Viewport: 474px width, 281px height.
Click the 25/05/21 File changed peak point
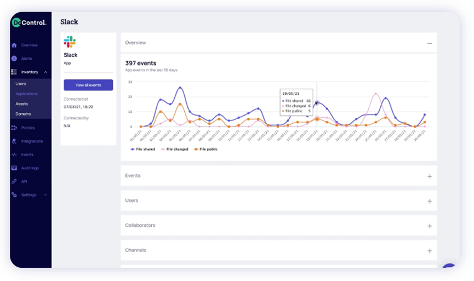click(x=376, y=94)
